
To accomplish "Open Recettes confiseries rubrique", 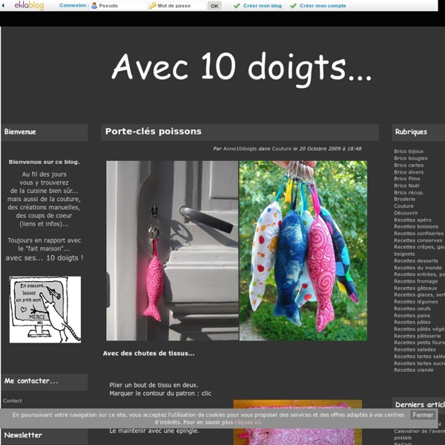I will click(x=418, y=234).
